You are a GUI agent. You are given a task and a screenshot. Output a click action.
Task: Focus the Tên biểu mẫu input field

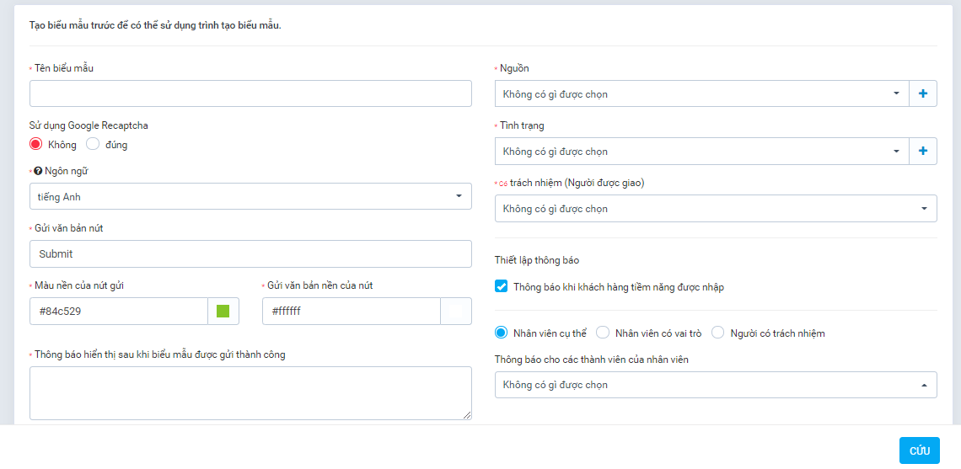[x=250, y=93]
